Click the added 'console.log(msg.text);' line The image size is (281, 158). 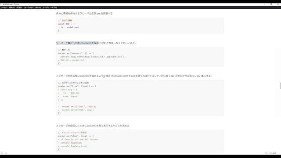(x=73, y=146)
